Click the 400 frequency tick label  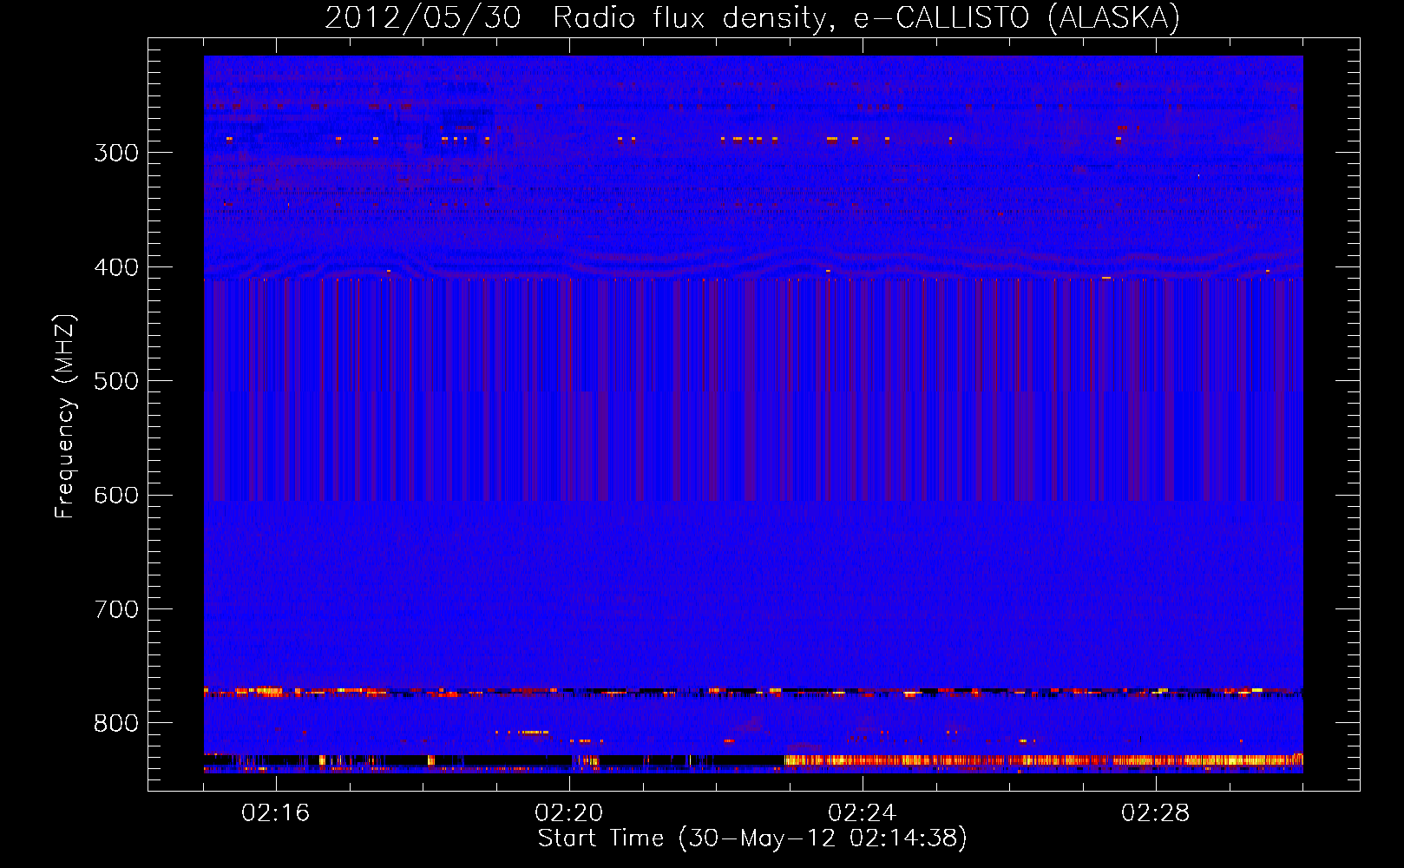click(x=116, y=267)
